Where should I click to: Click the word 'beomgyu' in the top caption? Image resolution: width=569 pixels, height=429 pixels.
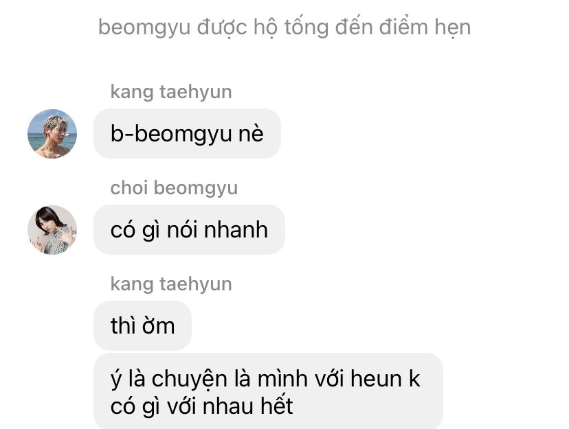[x=144, y=28]
